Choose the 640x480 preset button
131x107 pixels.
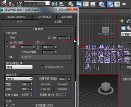pos(45,89)
